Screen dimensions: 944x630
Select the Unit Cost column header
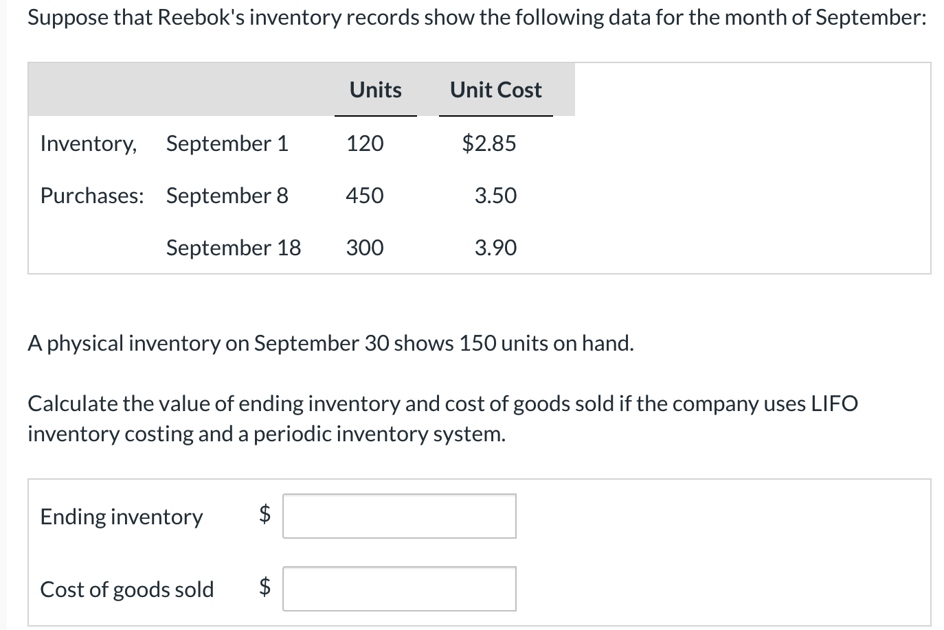point(495,89)
